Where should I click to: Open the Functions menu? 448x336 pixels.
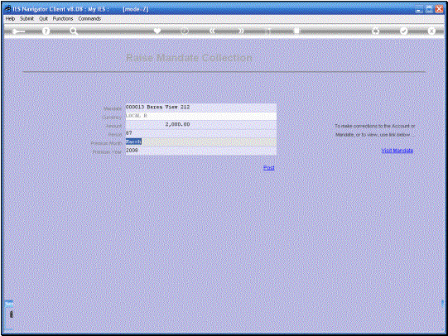63,18
